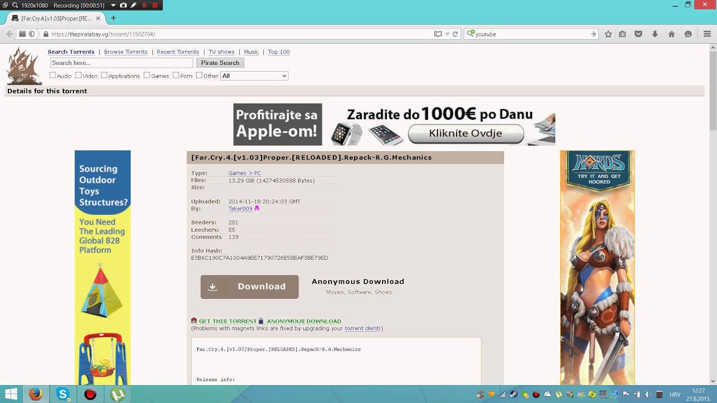Close the Far.Cry.4 tab

(x=98, y=18)
